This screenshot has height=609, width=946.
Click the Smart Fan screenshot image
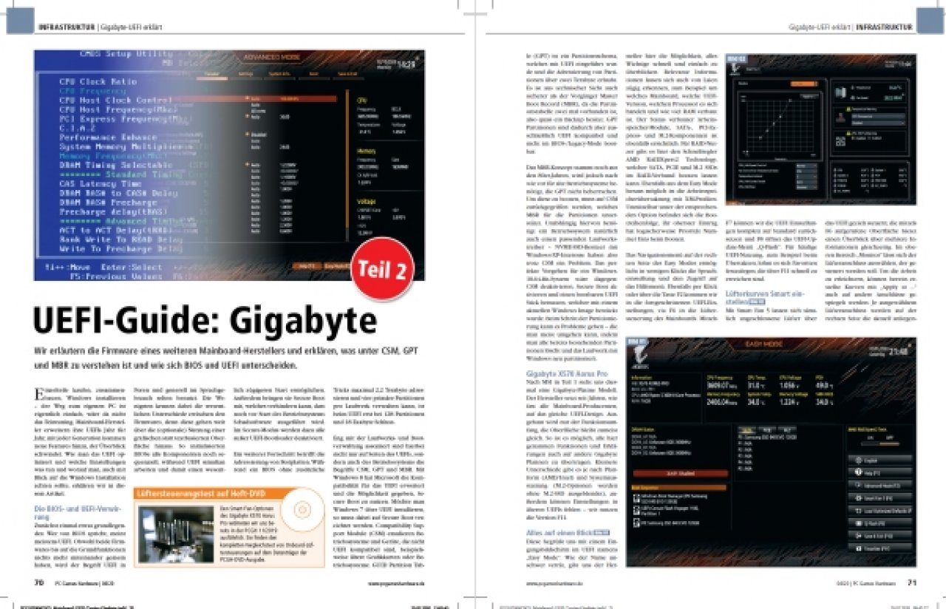click(x=821, y=129)
